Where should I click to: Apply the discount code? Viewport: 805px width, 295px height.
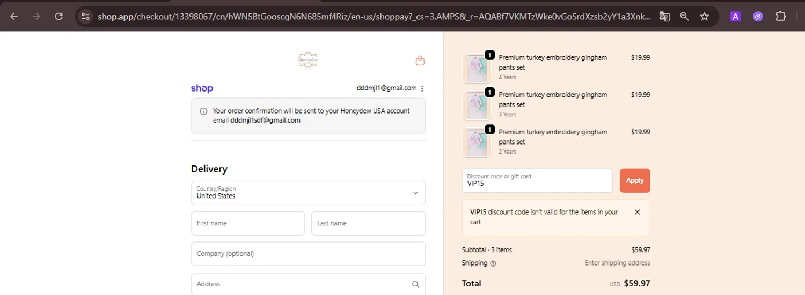pyautogui.click(x=635, y=180)
